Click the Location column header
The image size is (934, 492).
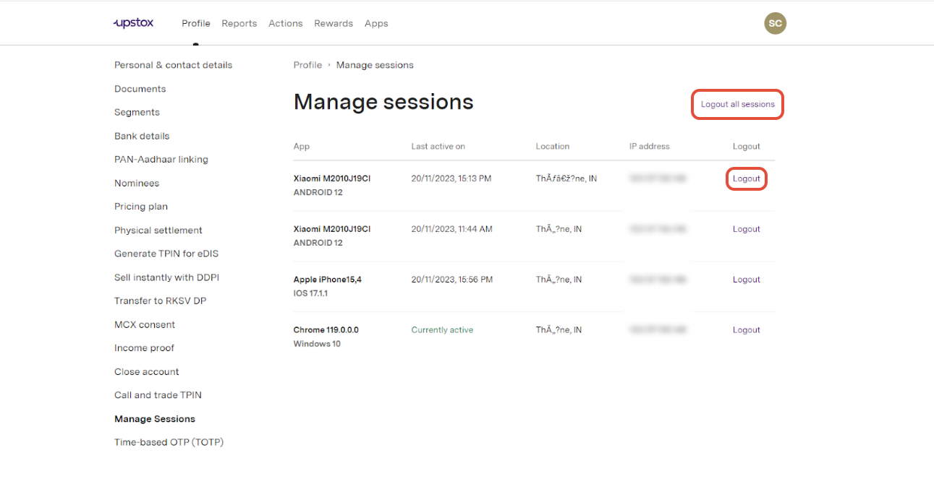[x=553, y=147]
